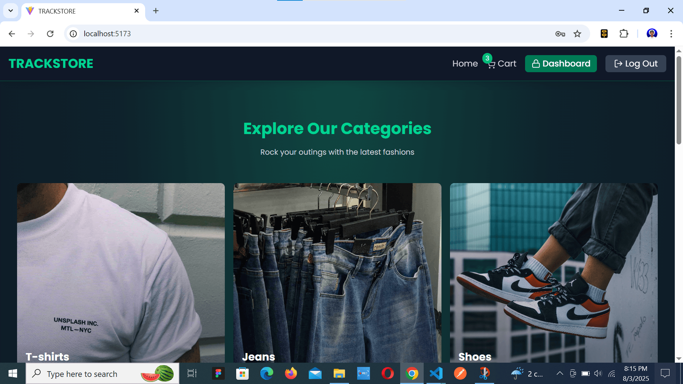Open the volume control icon
683x384 pixels.
tap(598, 373)
